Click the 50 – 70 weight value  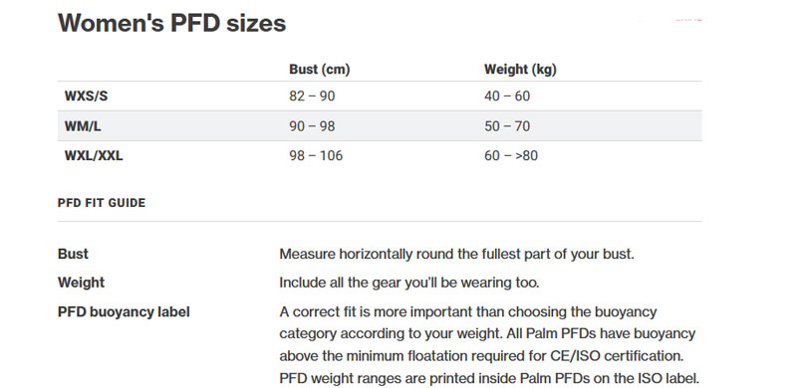tap(507, 126)
